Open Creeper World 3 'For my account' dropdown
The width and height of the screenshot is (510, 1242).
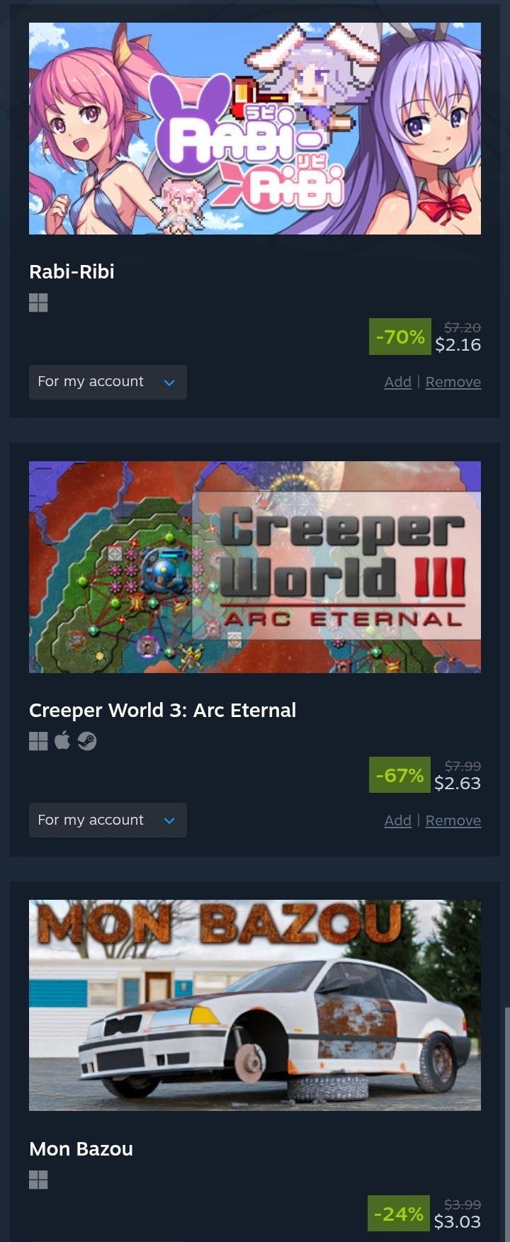pyautogui.click(x=108, y=820)
